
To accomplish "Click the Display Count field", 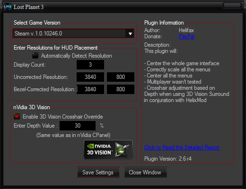I will [x=90, y=65].
